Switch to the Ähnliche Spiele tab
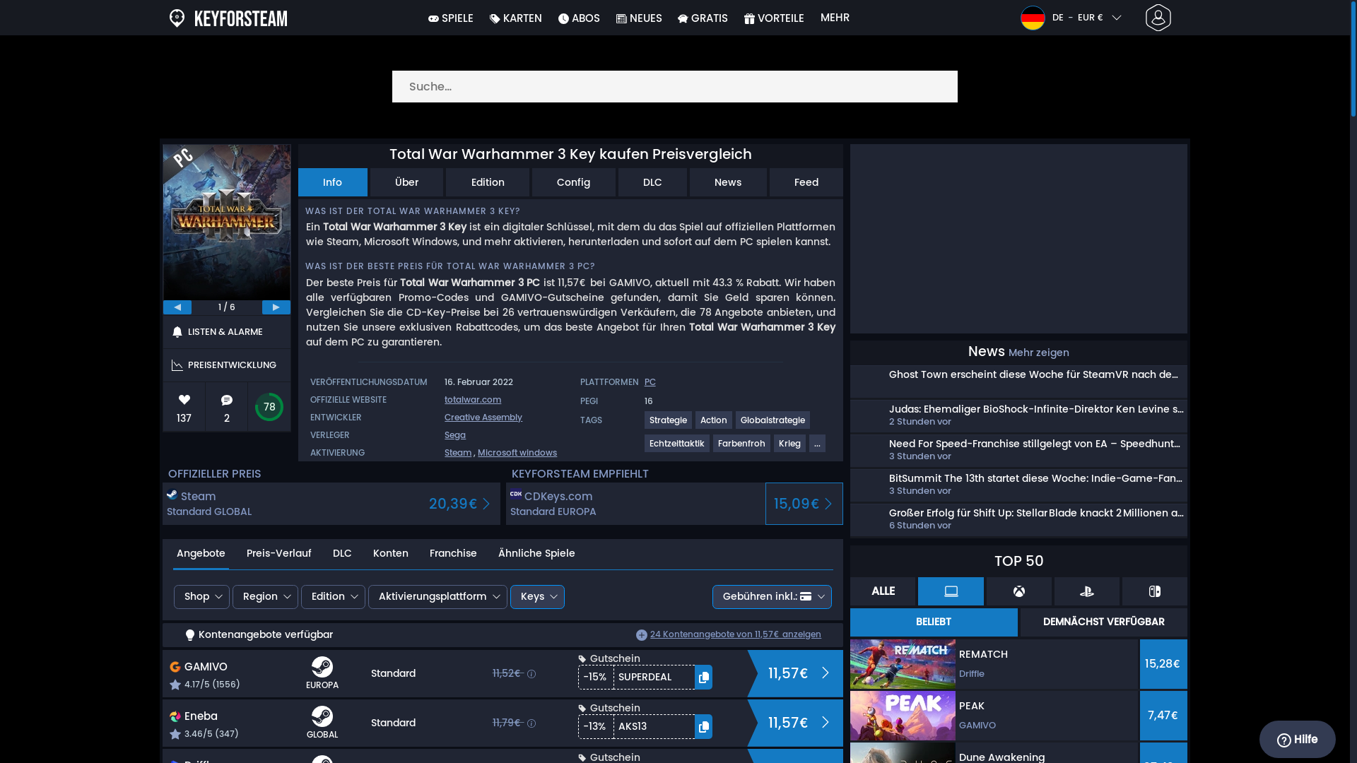 coord(536,554)
